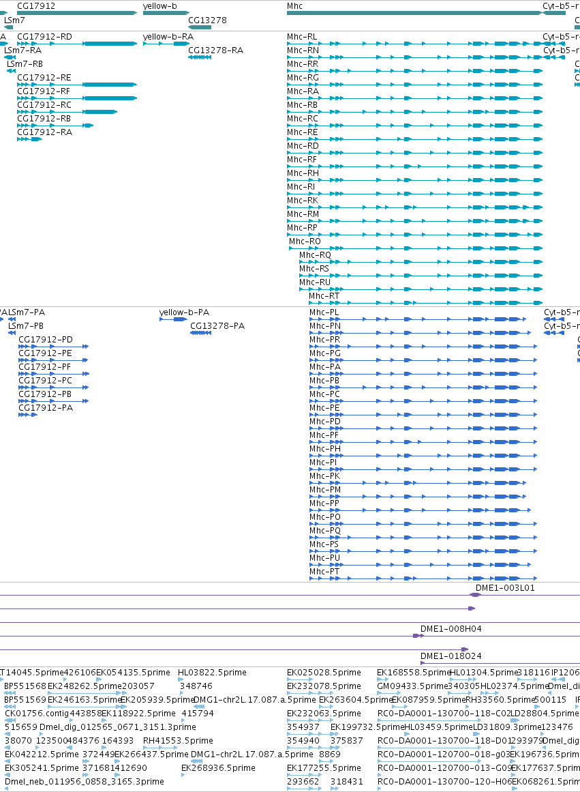Viewport: 580px width, 792px height.
Task: Select EST EK025028.5prime
Action: point(324,673)
